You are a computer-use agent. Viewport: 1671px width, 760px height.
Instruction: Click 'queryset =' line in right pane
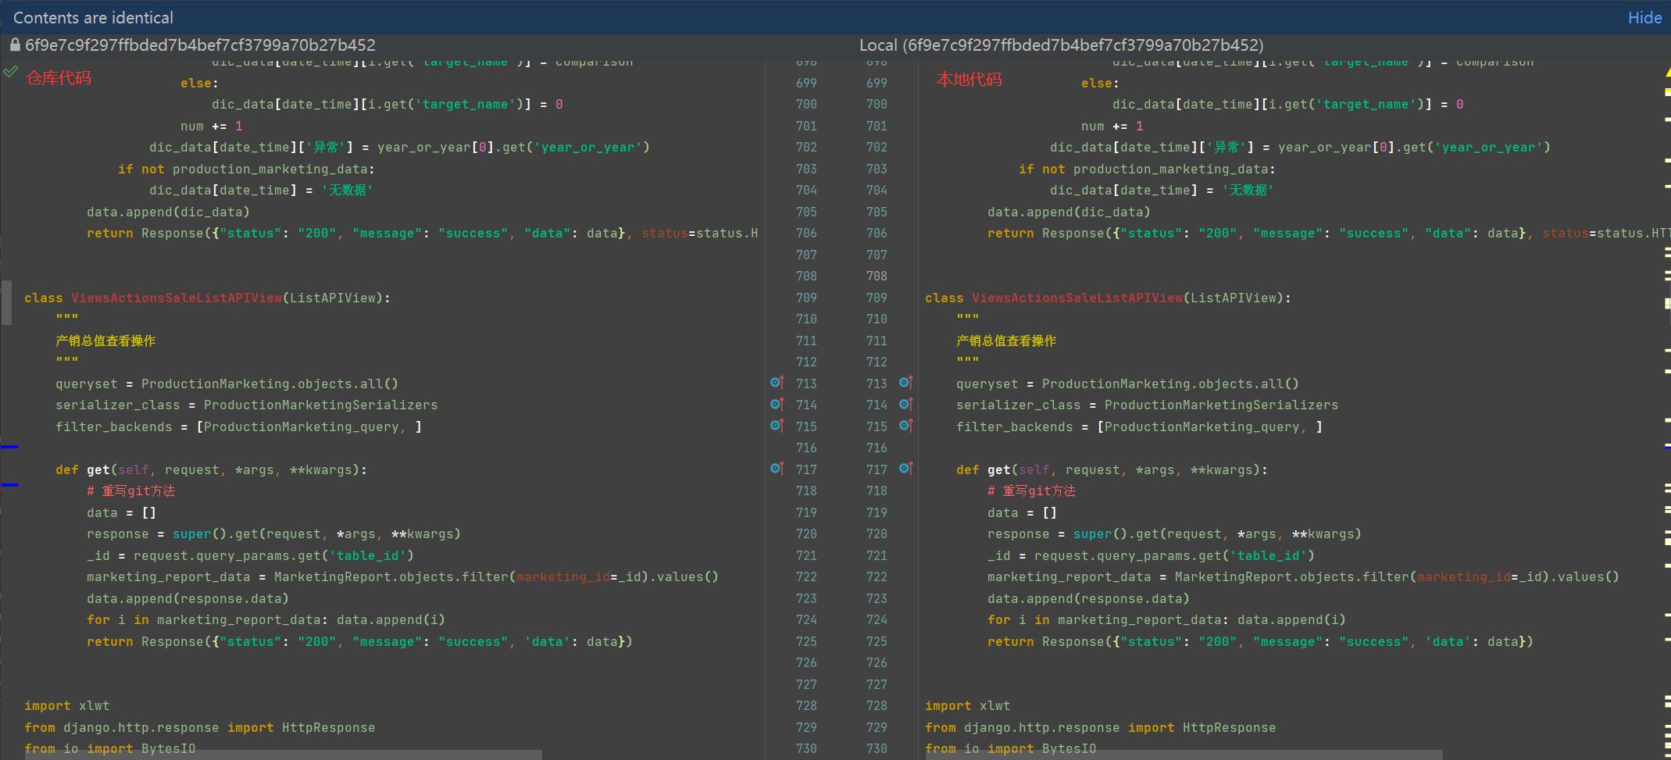click(x=1127, y=384)
